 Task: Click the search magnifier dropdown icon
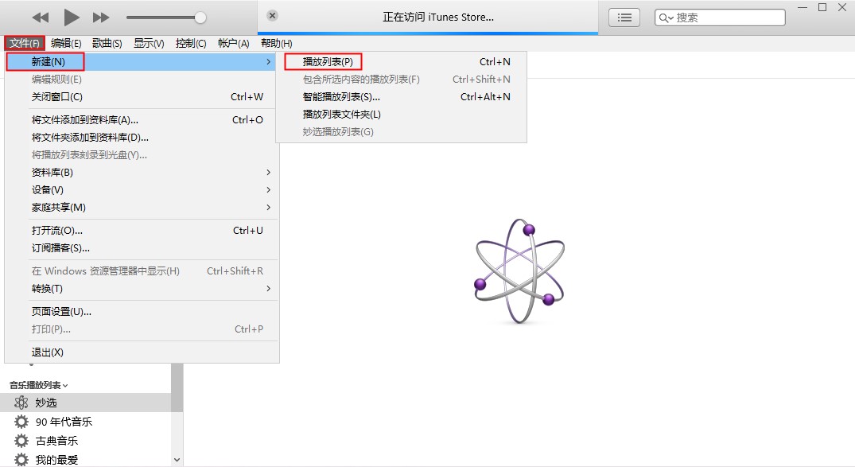pos(667,18)
